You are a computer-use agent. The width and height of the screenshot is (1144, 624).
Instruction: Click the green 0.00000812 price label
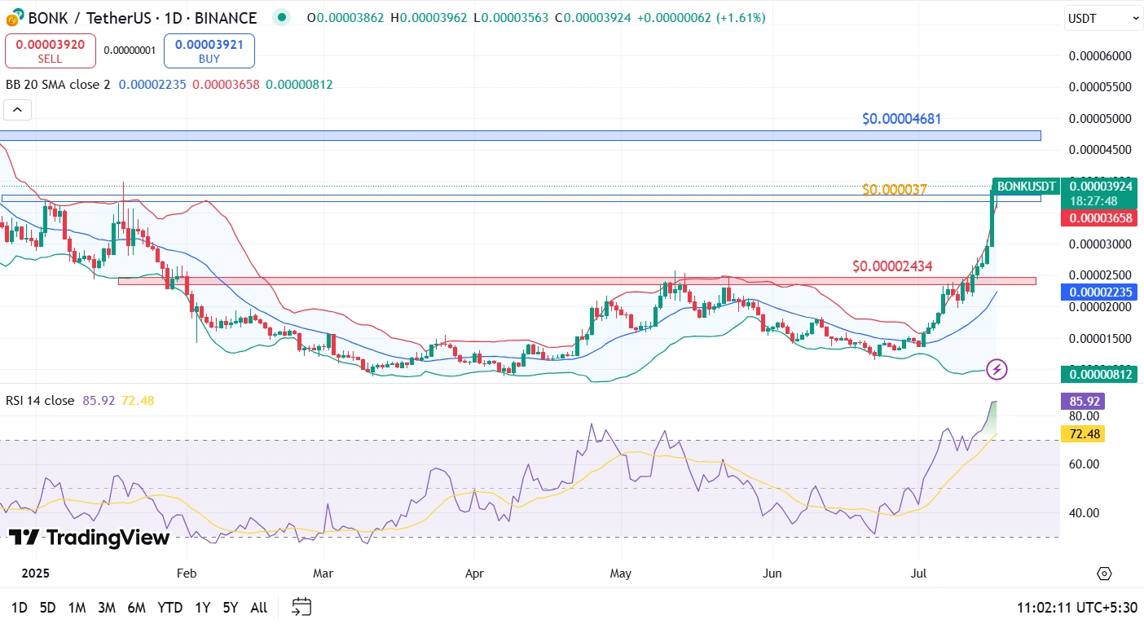coord(1100,375)
